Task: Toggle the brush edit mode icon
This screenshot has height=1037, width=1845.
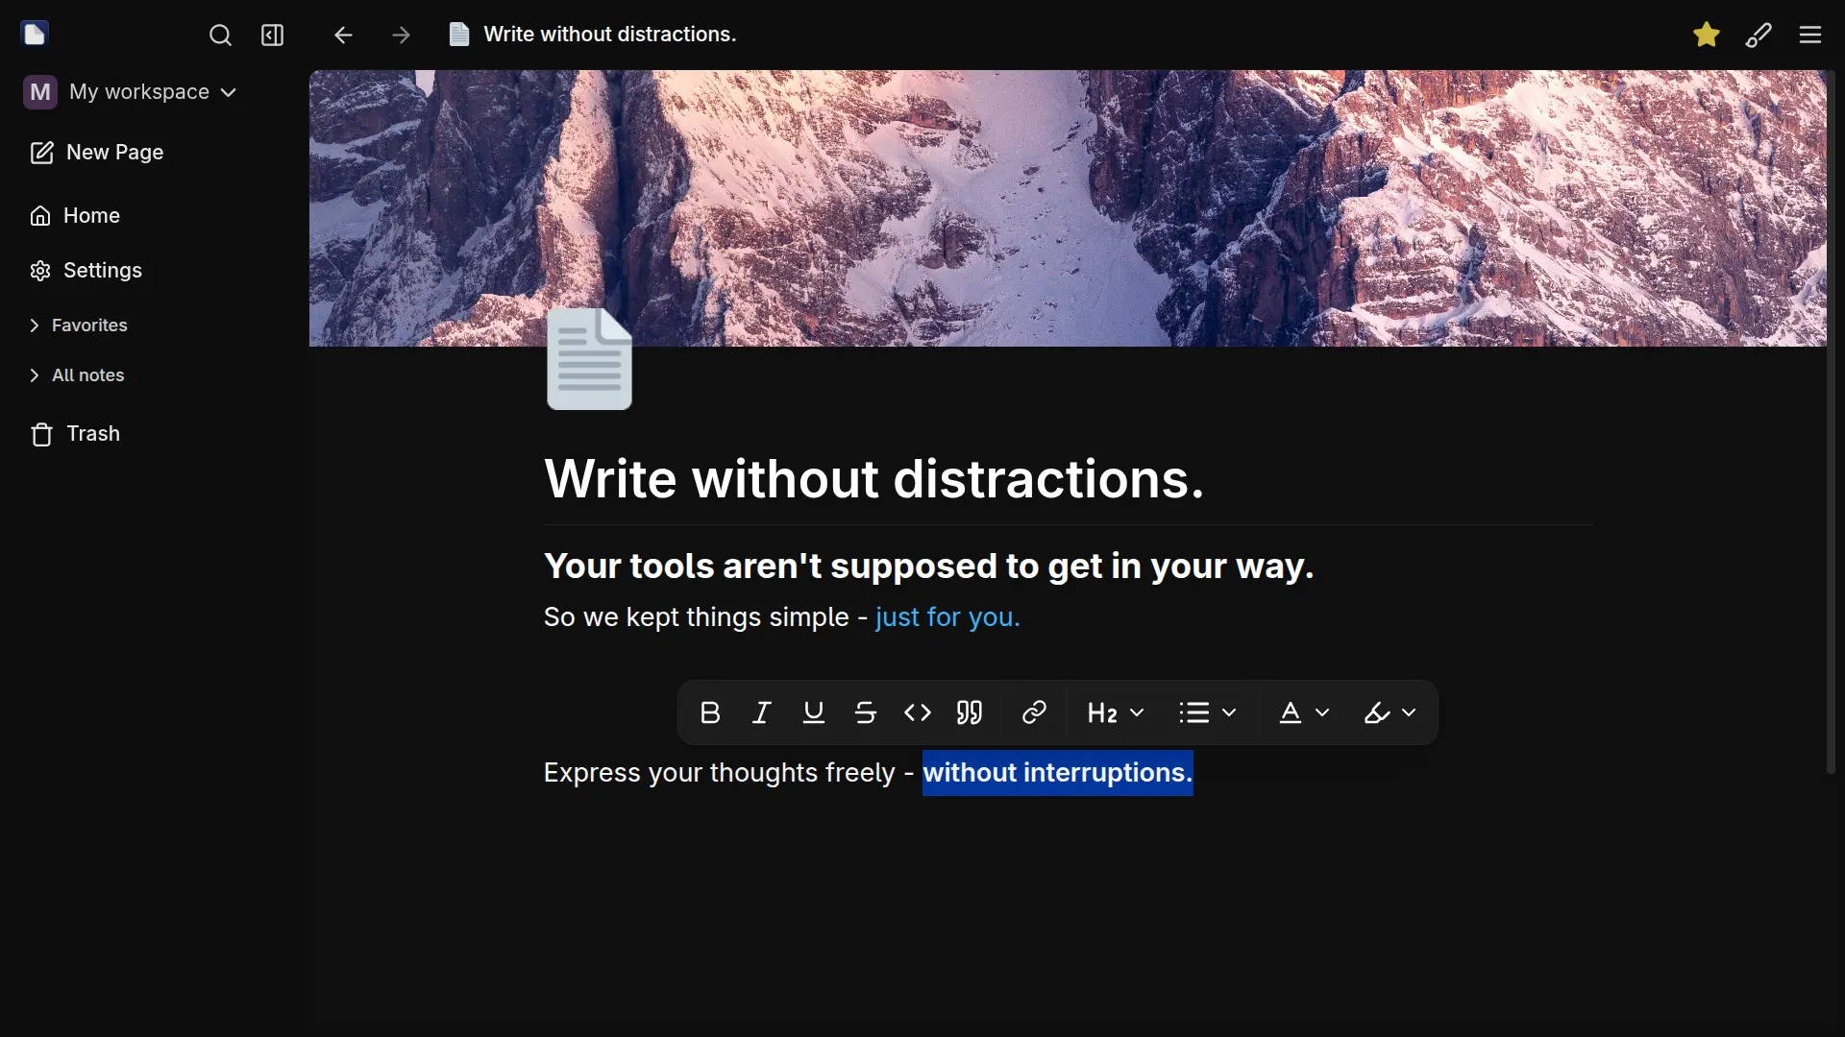Action: tap(1759, 35)
